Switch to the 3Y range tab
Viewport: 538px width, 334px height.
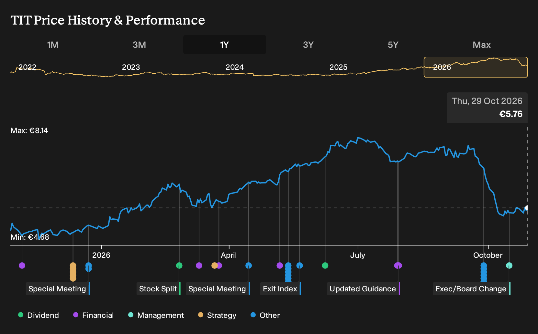(x=308, y=45)
